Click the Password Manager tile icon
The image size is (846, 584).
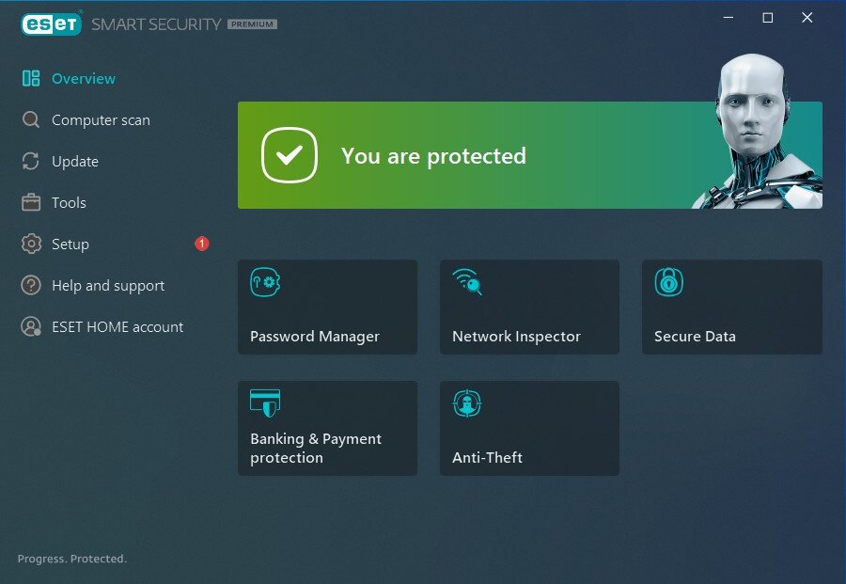[265, 282]
